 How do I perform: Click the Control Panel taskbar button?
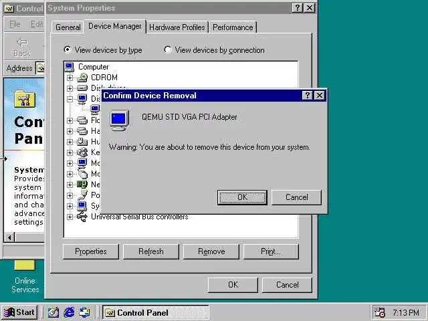pos(156,312)
